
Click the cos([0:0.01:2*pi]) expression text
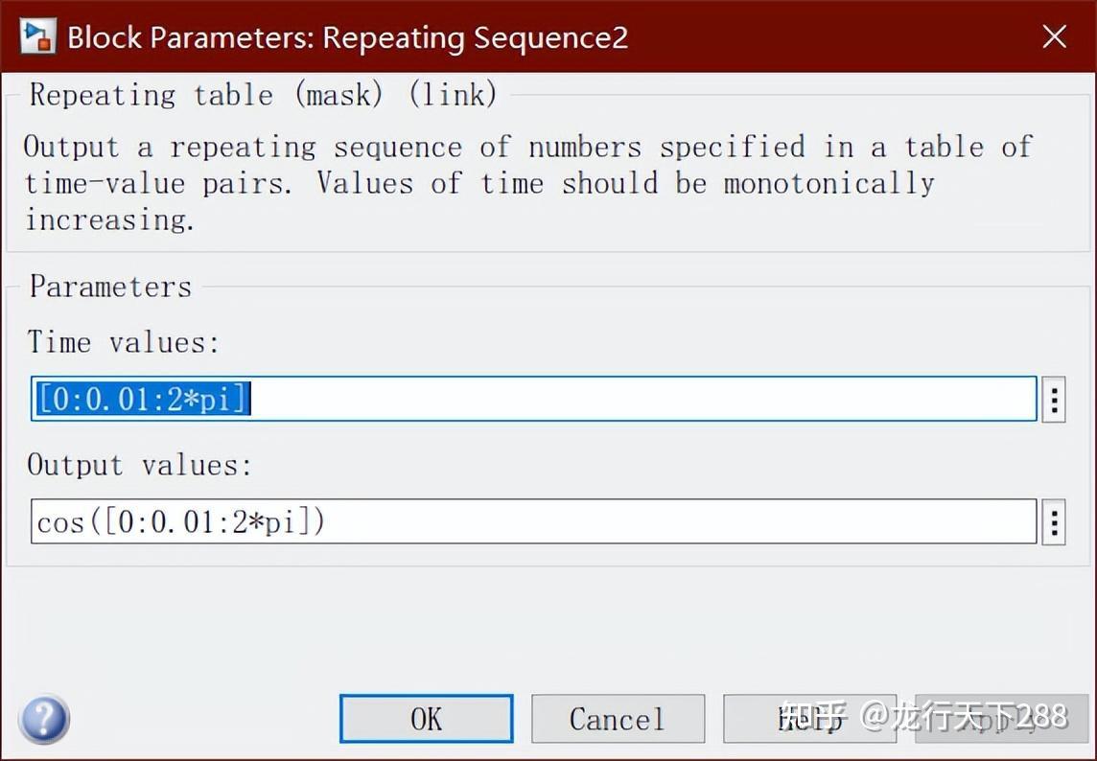tap(180, 521)
